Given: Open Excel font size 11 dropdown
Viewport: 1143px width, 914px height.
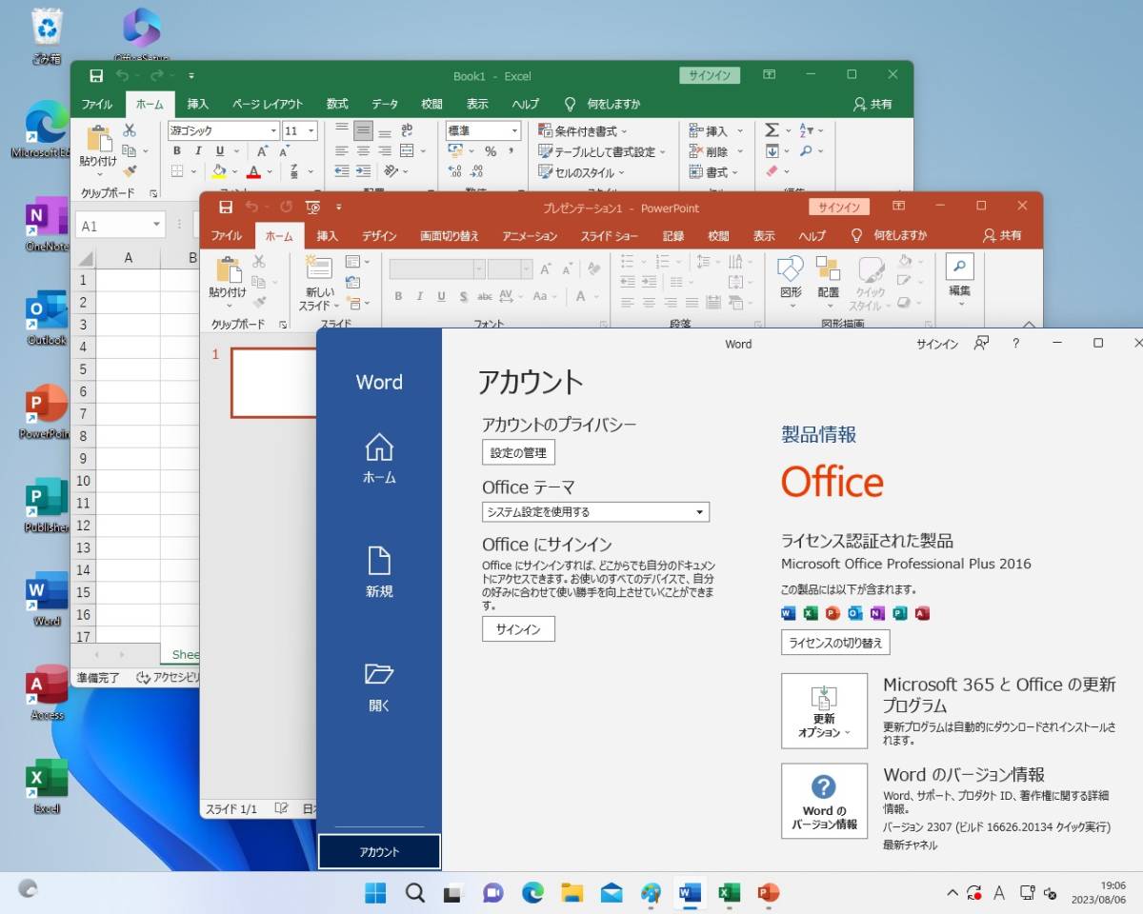Looking at the screenshot, I should pyautogui.click(x=311, y=130).
